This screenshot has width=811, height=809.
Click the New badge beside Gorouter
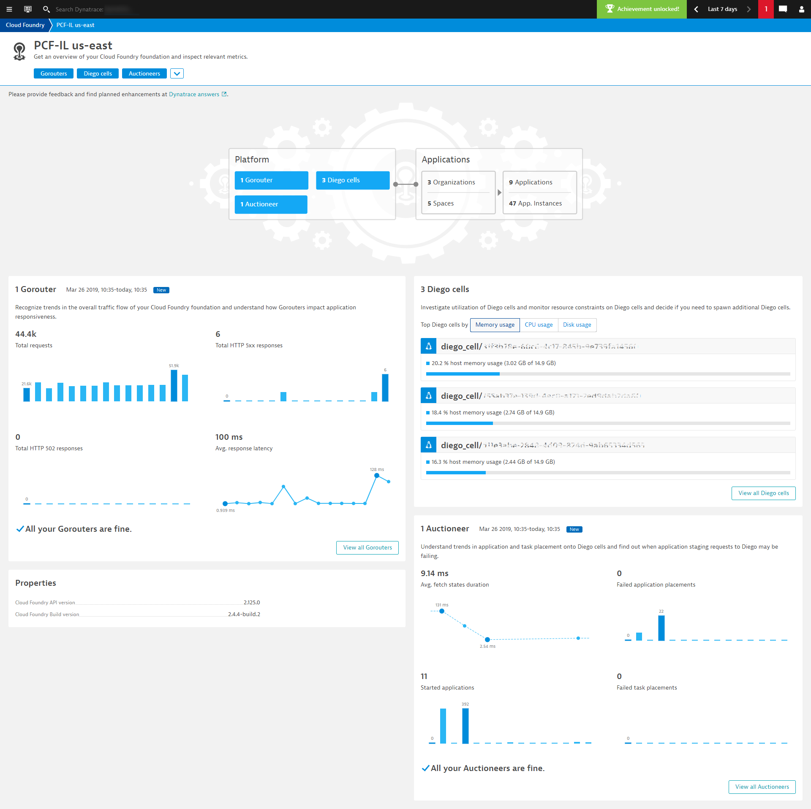pos(161,290)
